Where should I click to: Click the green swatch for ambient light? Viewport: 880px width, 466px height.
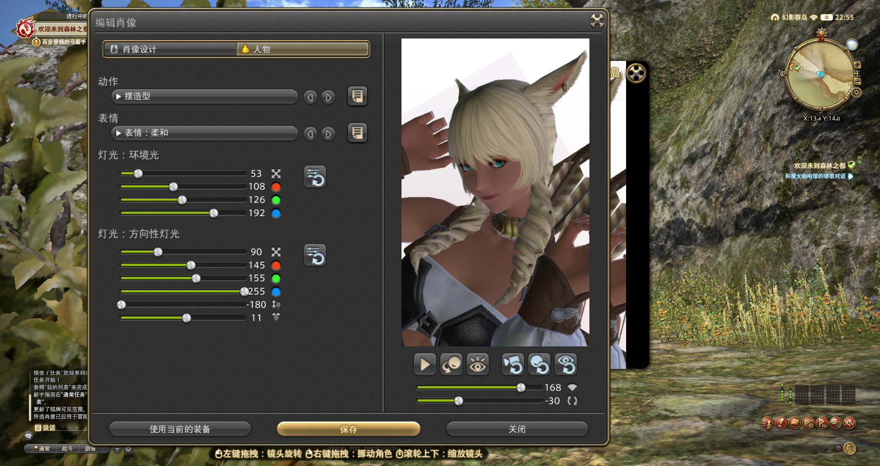pos(276,200)
